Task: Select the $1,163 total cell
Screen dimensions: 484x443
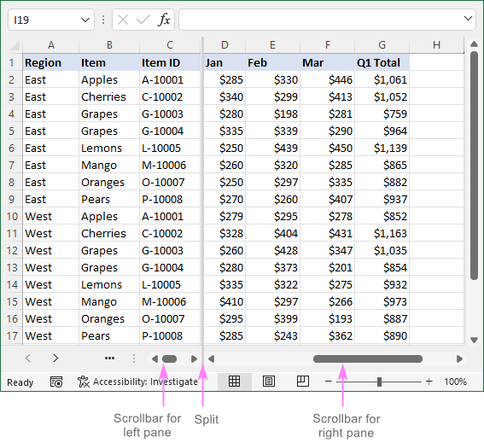Action: (382, 233)
